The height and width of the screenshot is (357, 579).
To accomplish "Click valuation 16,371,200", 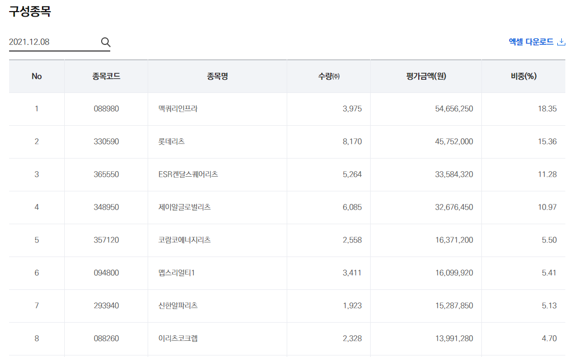I will (454, 240).
